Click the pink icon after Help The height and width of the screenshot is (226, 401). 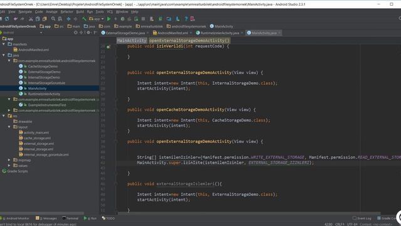(192, 19)
